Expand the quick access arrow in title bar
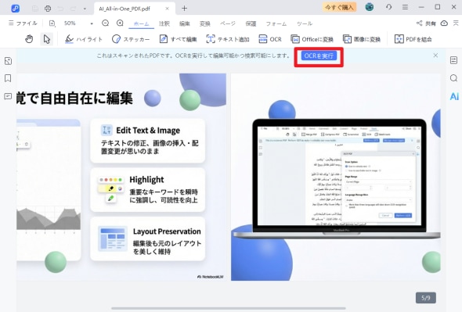This screenshot has height=312, width=462. tap(85, 9)
